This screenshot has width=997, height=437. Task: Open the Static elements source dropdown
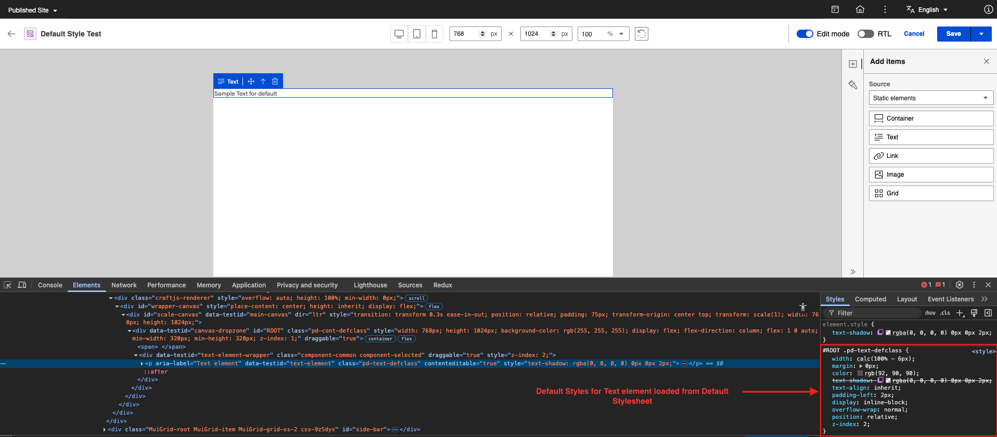pyautogui.click(x=931, y=98)
